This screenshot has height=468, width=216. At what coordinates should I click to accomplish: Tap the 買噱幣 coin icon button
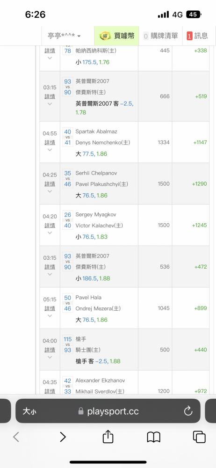(x=117, y=36)
